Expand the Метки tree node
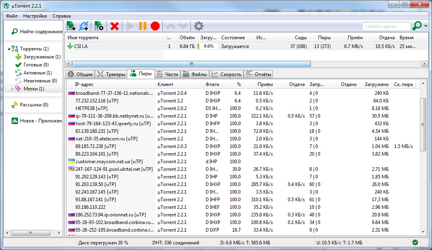Screen dimensions: 432x250 point(12,89)
